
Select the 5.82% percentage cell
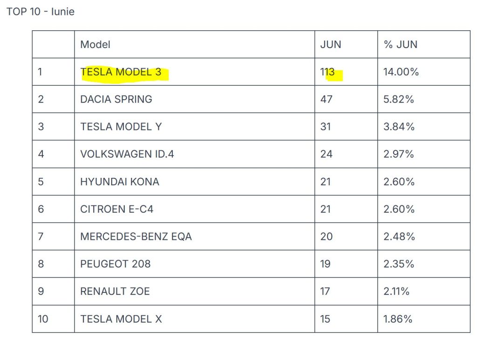pyautogui.click(x=398, y=99)
